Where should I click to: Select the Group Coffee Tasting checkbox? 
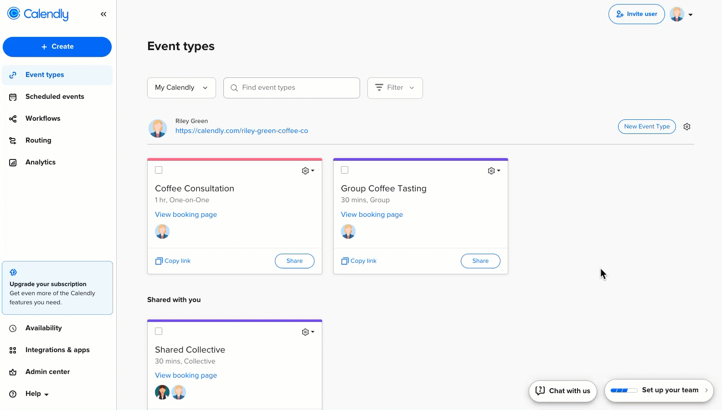345,170
